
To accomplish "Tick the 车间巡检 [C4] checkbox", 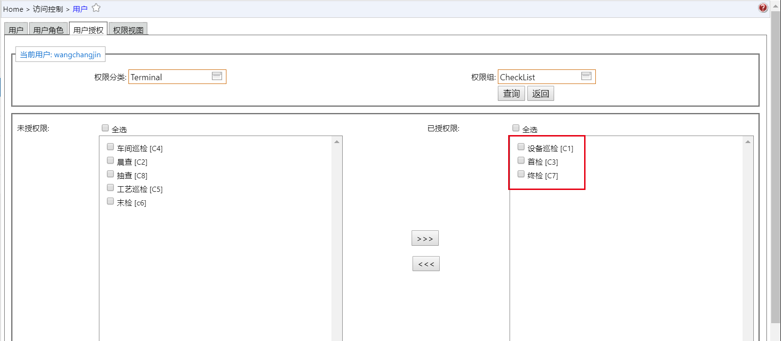I will coord(110,147).
